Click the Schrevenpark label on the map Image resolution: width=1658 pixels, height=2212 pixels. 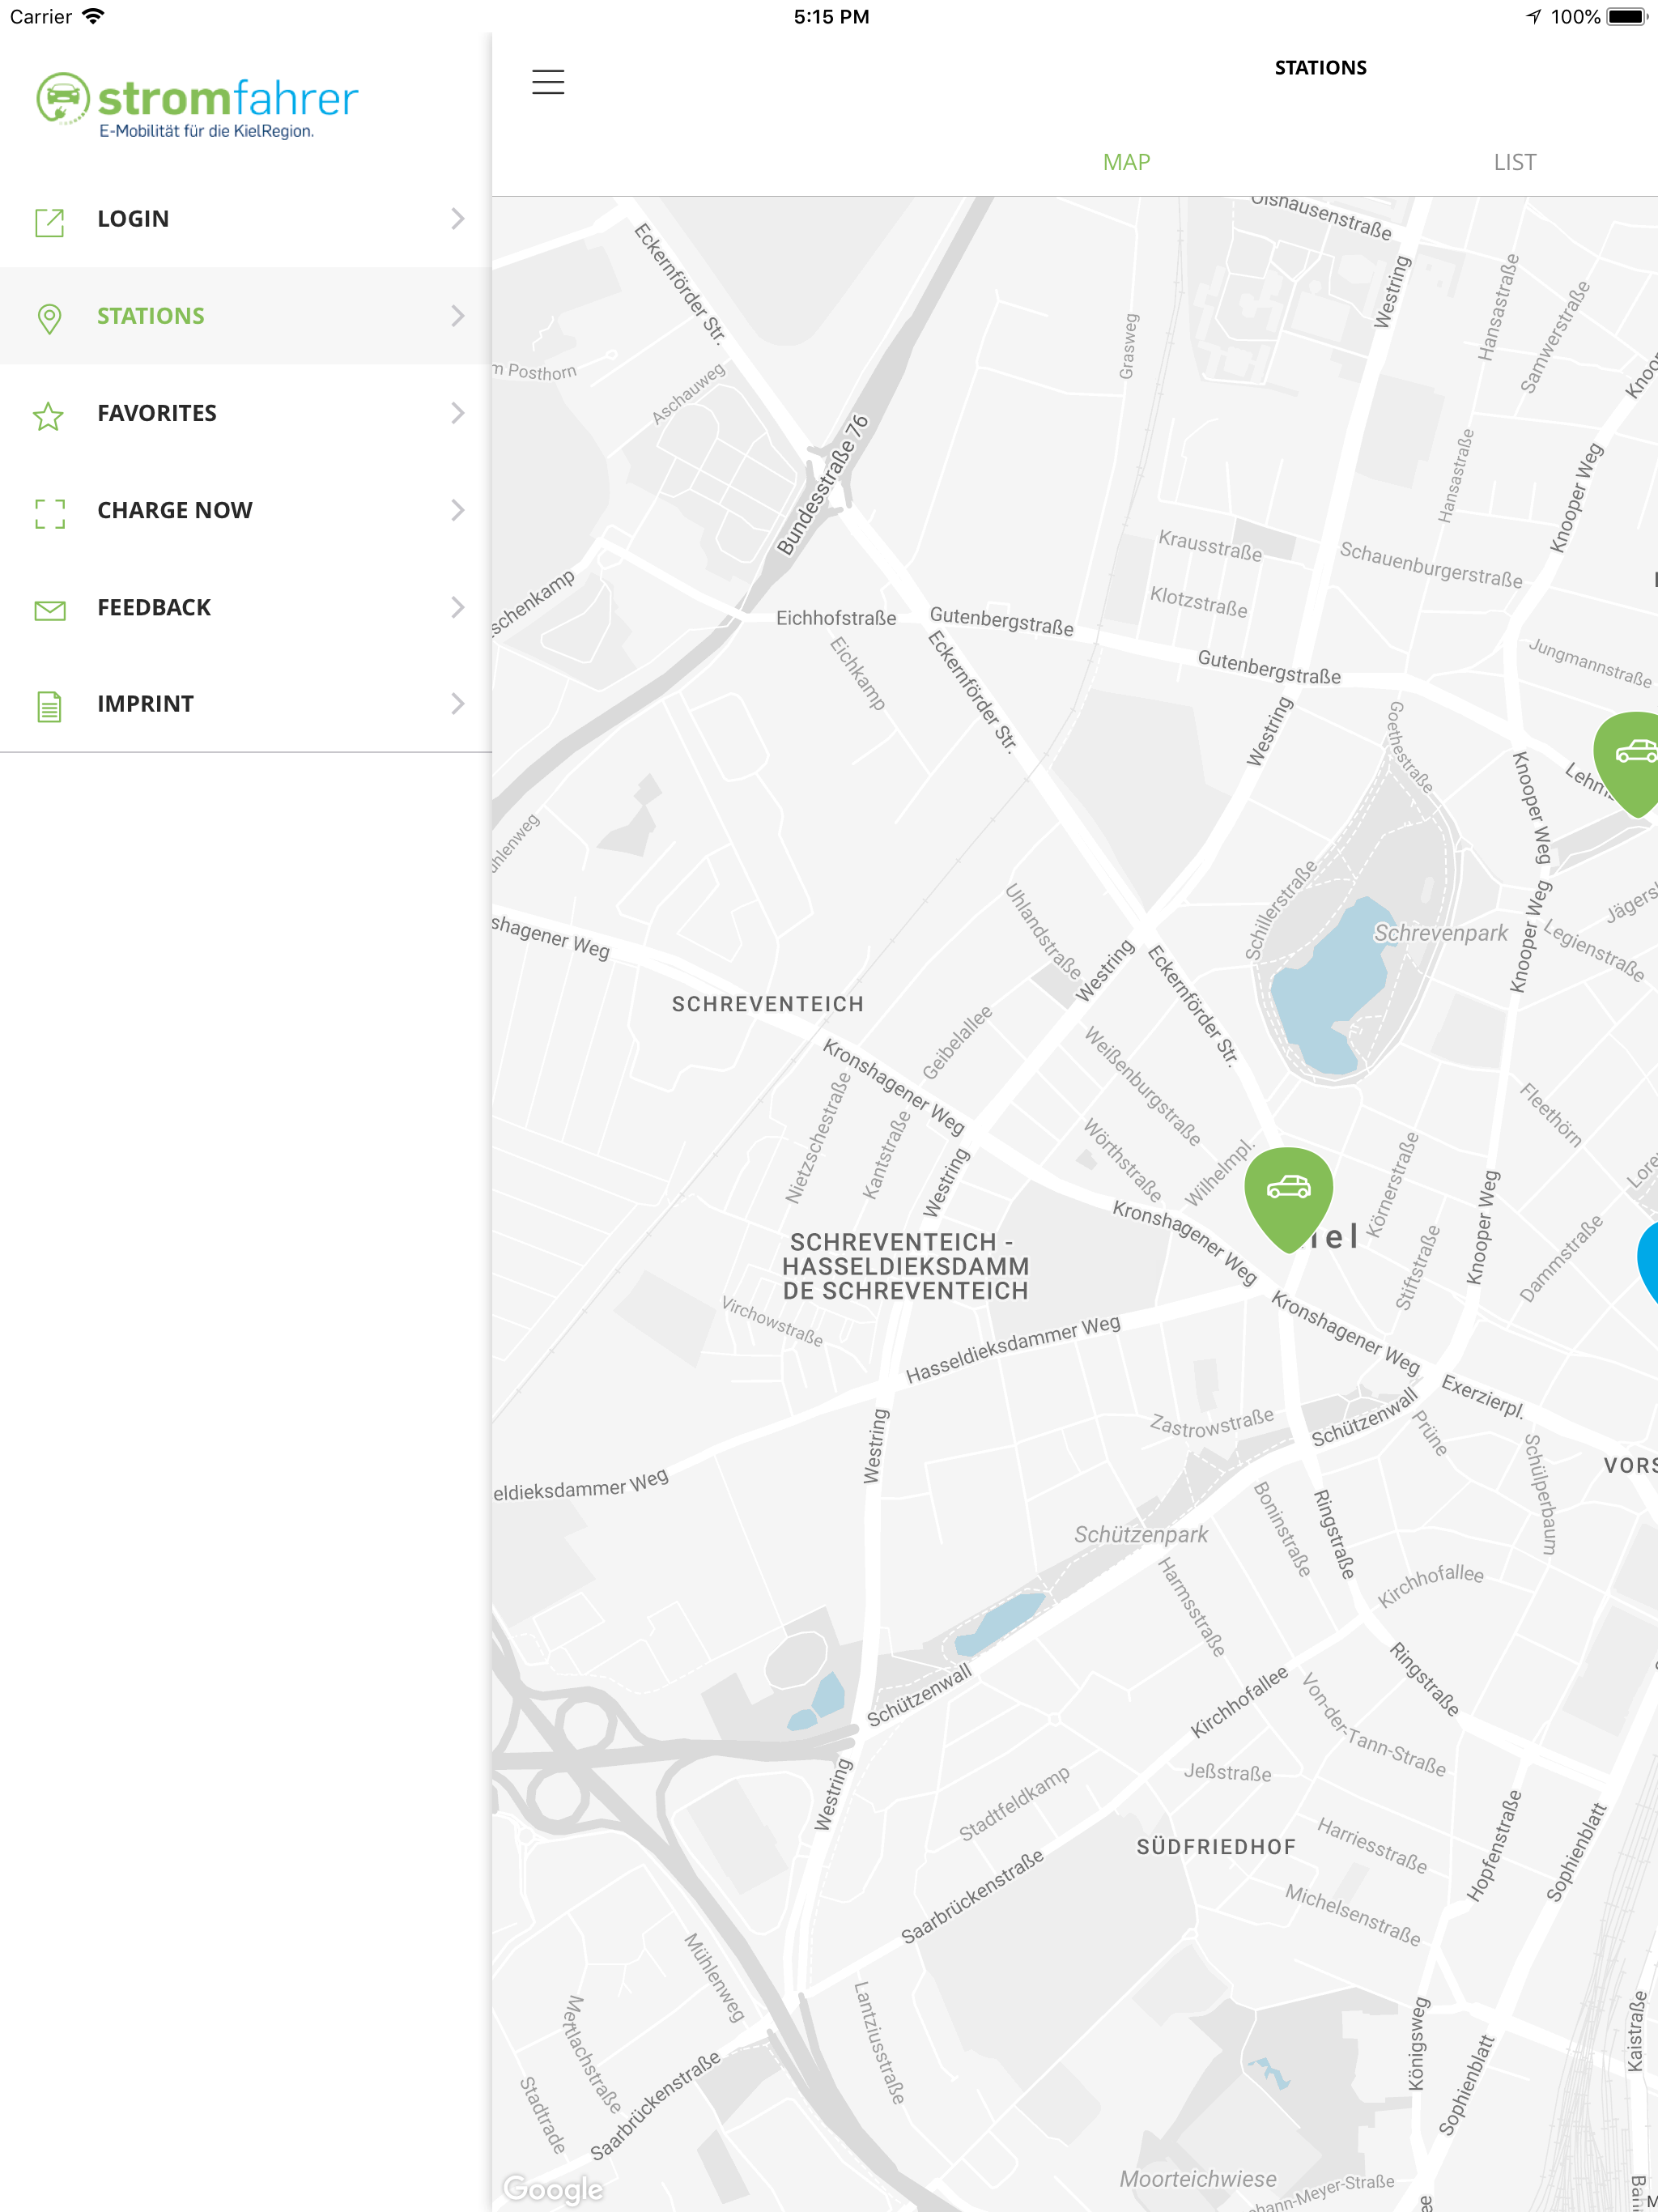click(1440, 933)
